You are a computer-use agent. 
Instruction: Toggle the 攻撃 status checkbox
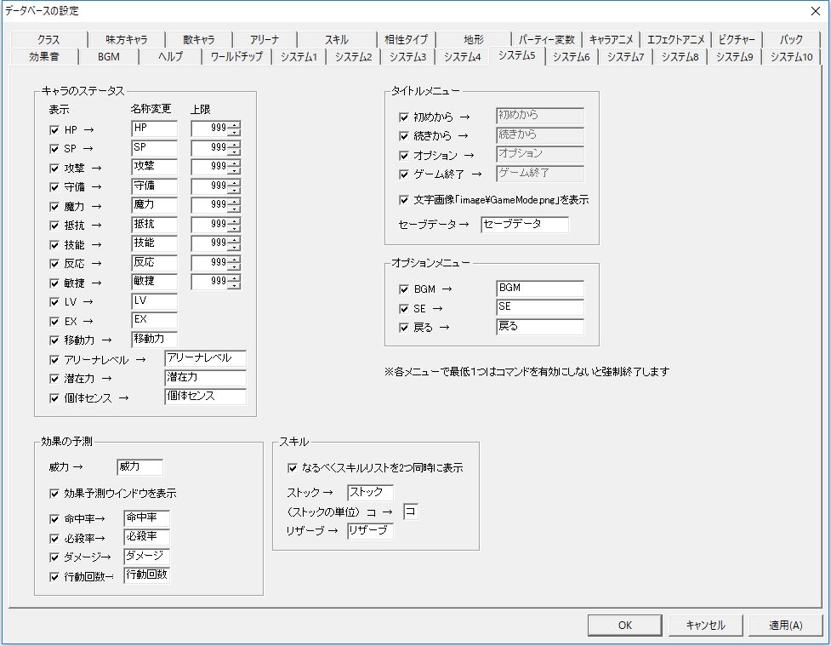click(x=54, y=169)
